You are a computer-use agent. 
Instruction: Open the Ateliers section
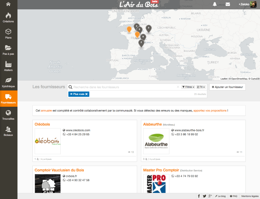click(x=8, y=66)
